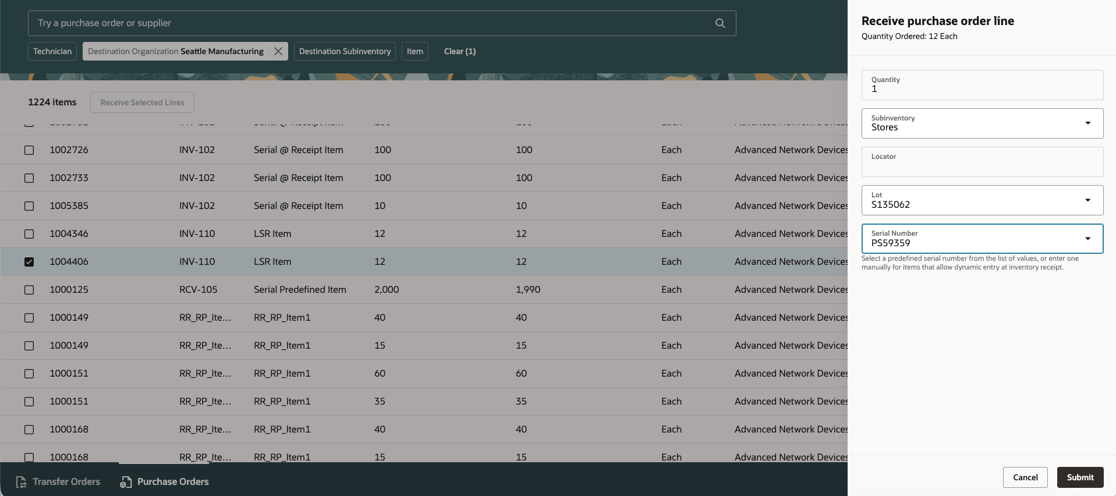Image resolution: width=1116 pixels, height=496 pixels.
Task: Check the box for 1000168 quantity 40
Action: click(x=29, y=430)
